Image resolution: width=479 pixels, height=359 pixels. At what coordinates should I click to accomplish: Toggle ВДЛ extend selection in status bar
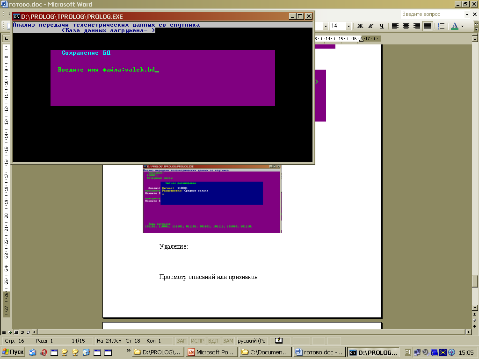213,341
